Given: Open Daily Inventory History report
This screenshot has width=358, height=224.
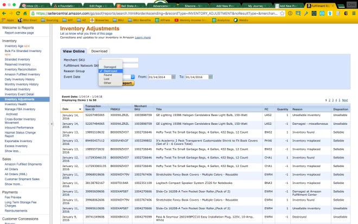Looking at the screenshot, I should (20, 79).
